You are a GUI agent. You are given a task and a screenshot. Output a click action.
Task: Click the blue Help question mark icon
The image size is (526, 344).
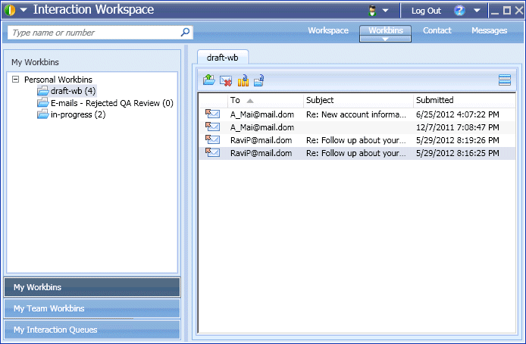click(459, 11)
